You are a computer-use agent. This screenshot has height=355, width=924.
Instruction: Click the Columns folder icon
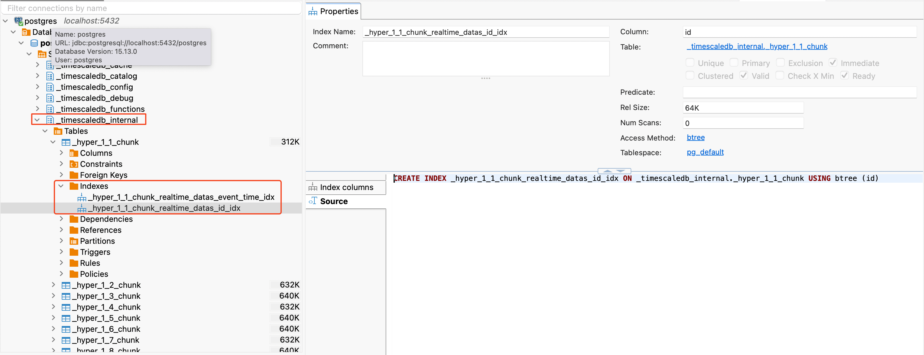pos(74,153)
